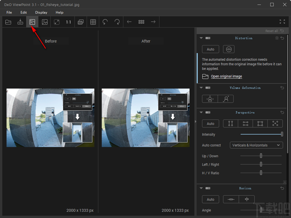Viewport: 291px width, 218px height.
Task: Select Fit to screen zoom icon
Action: click(x=57, y=22)
